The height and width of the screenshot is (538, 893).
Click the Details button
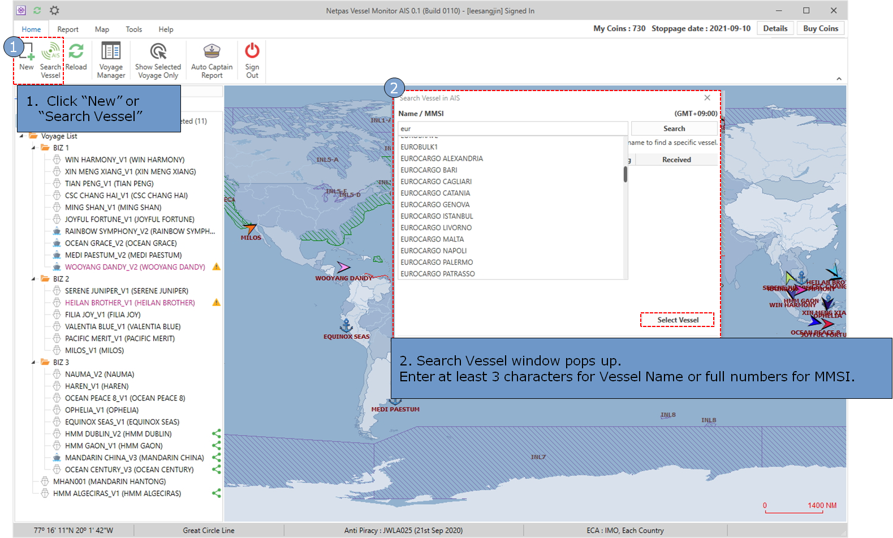pos(775,28)
